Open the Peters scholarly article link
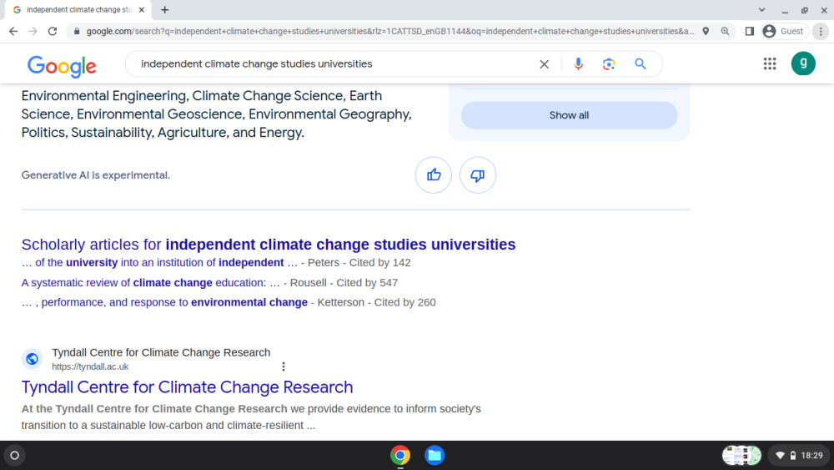The image size is (834, 470). 159,262
